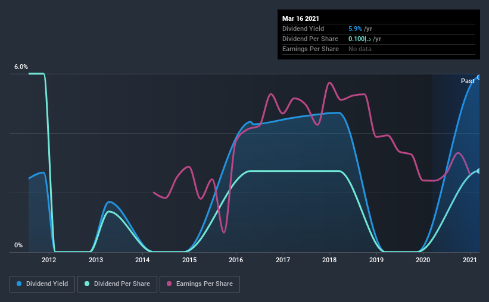Click the 2015 x-axis label
Screen dimensions: 489x302
coord(189,260)
